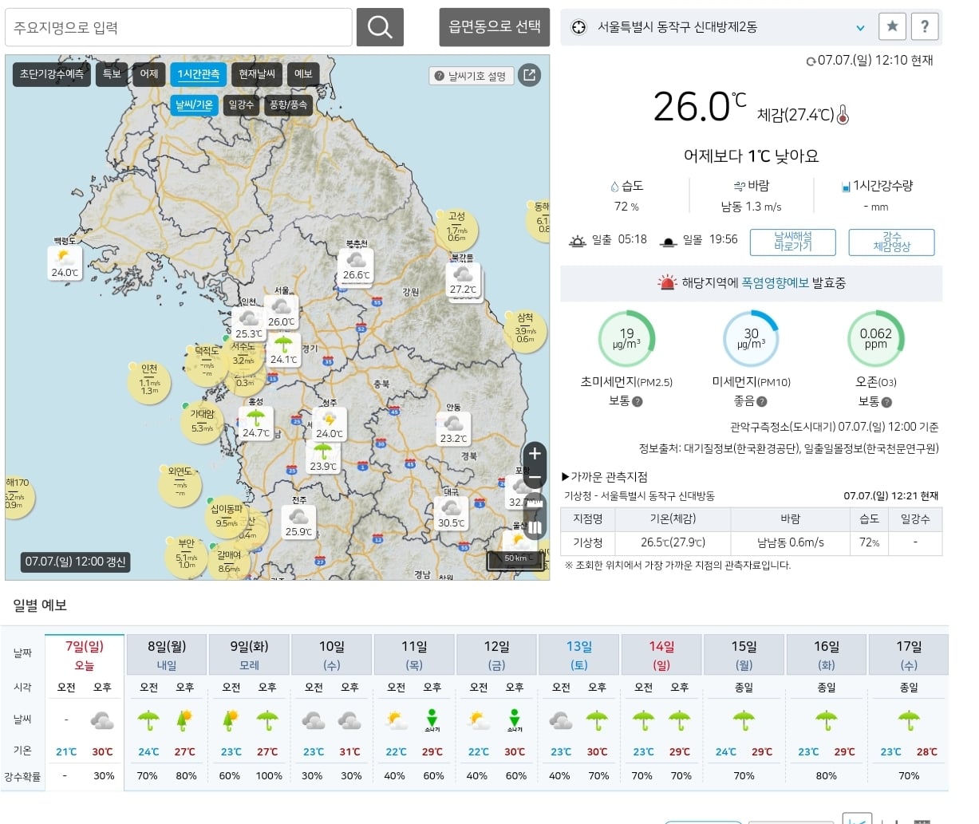Click the map layer type icon
Viewport: 979px width, 824px height.
pos(535,527)
